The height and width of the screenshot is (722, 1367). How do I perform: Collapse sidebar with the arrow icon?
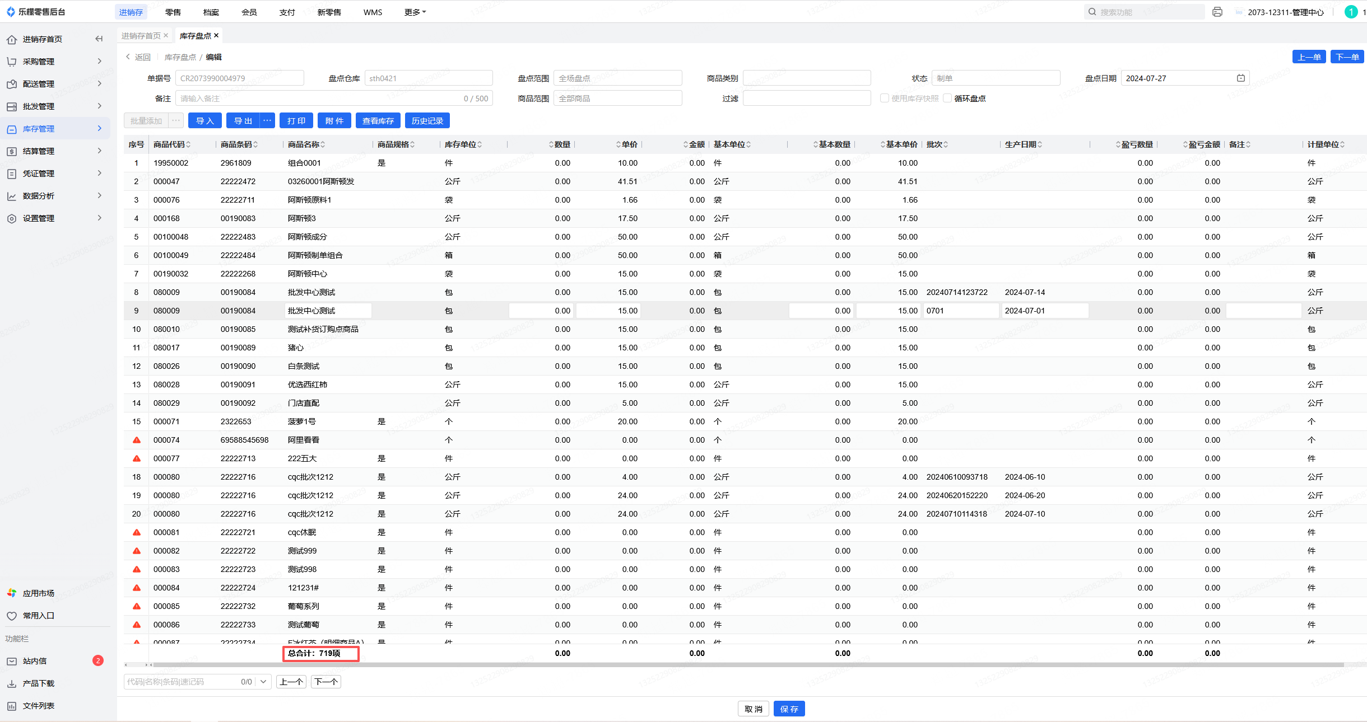[x=99, y=39]
